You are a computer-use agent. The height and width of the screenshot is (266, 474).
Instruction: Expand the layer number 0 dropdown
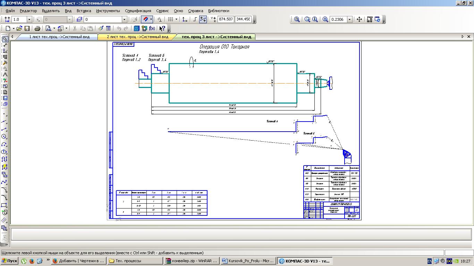point(124,20)
